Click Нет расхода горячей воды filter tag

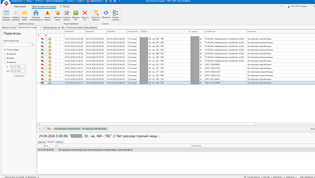tap(94, 129)
